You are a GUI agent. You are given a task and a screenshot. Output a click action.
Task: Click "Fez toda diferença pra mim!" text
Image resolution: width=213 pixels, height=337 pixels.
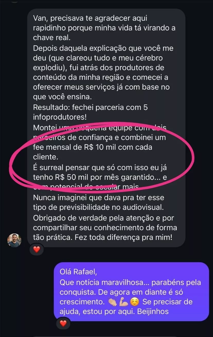pyautogui.click(x=123, y=237)
